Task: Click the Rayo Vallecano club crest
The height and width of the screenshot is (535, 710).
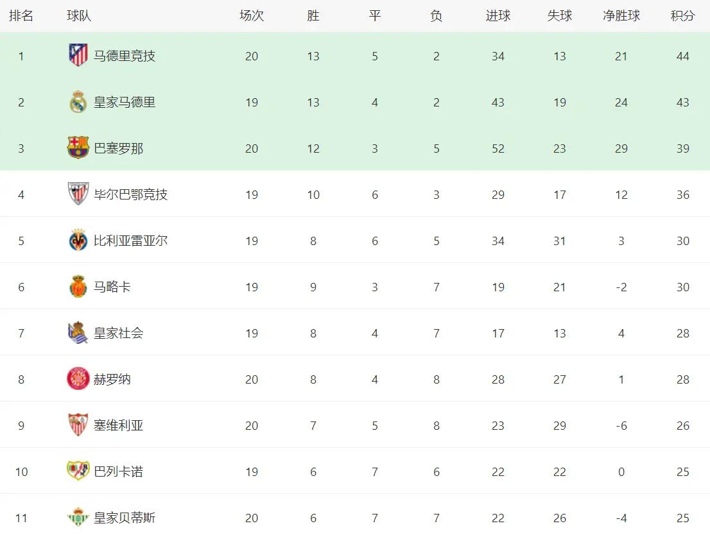Action: 78,471
